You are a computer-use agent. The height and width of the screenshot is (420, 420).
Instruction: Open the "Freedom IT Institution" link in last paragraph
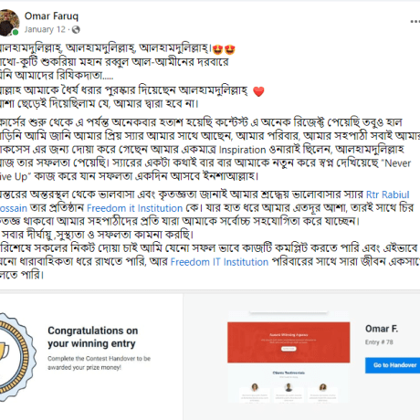click(219, 262)
